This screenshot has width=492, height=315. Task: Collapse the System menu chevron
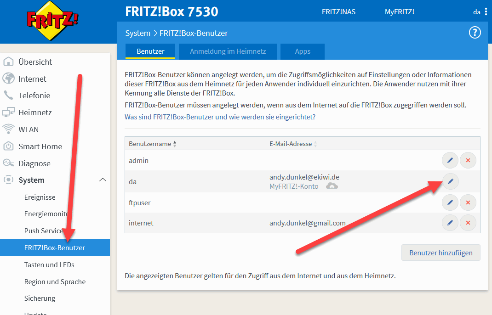point(103,180)
